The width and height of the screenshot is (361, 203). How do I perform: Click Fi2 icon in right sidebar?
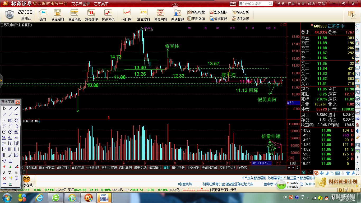[x=357, y=93]
